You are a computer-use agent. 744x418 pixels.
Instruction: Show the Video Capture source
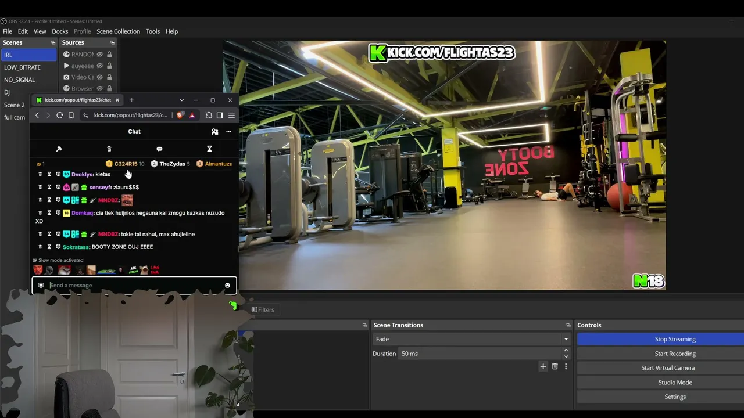[100, 77]
